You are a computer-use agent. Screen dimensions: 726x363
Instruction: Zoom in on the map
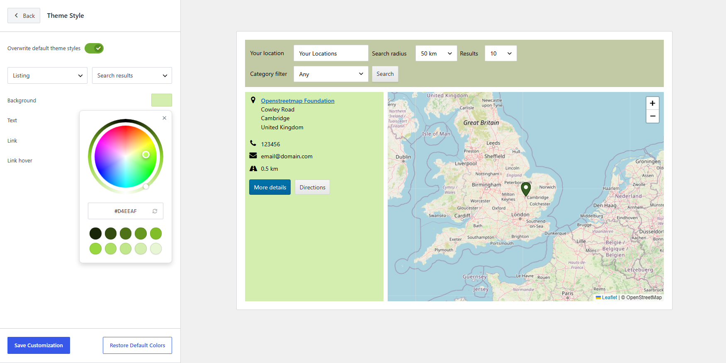coord(653,103)
